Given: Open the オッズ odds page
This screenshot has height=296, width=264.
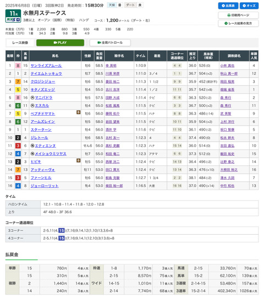Looking at the screenshot, I should 249,6.
